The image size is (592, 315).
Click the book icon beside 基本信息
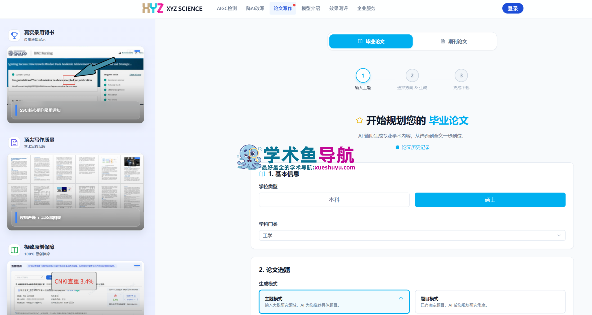[x=262, y=174]
